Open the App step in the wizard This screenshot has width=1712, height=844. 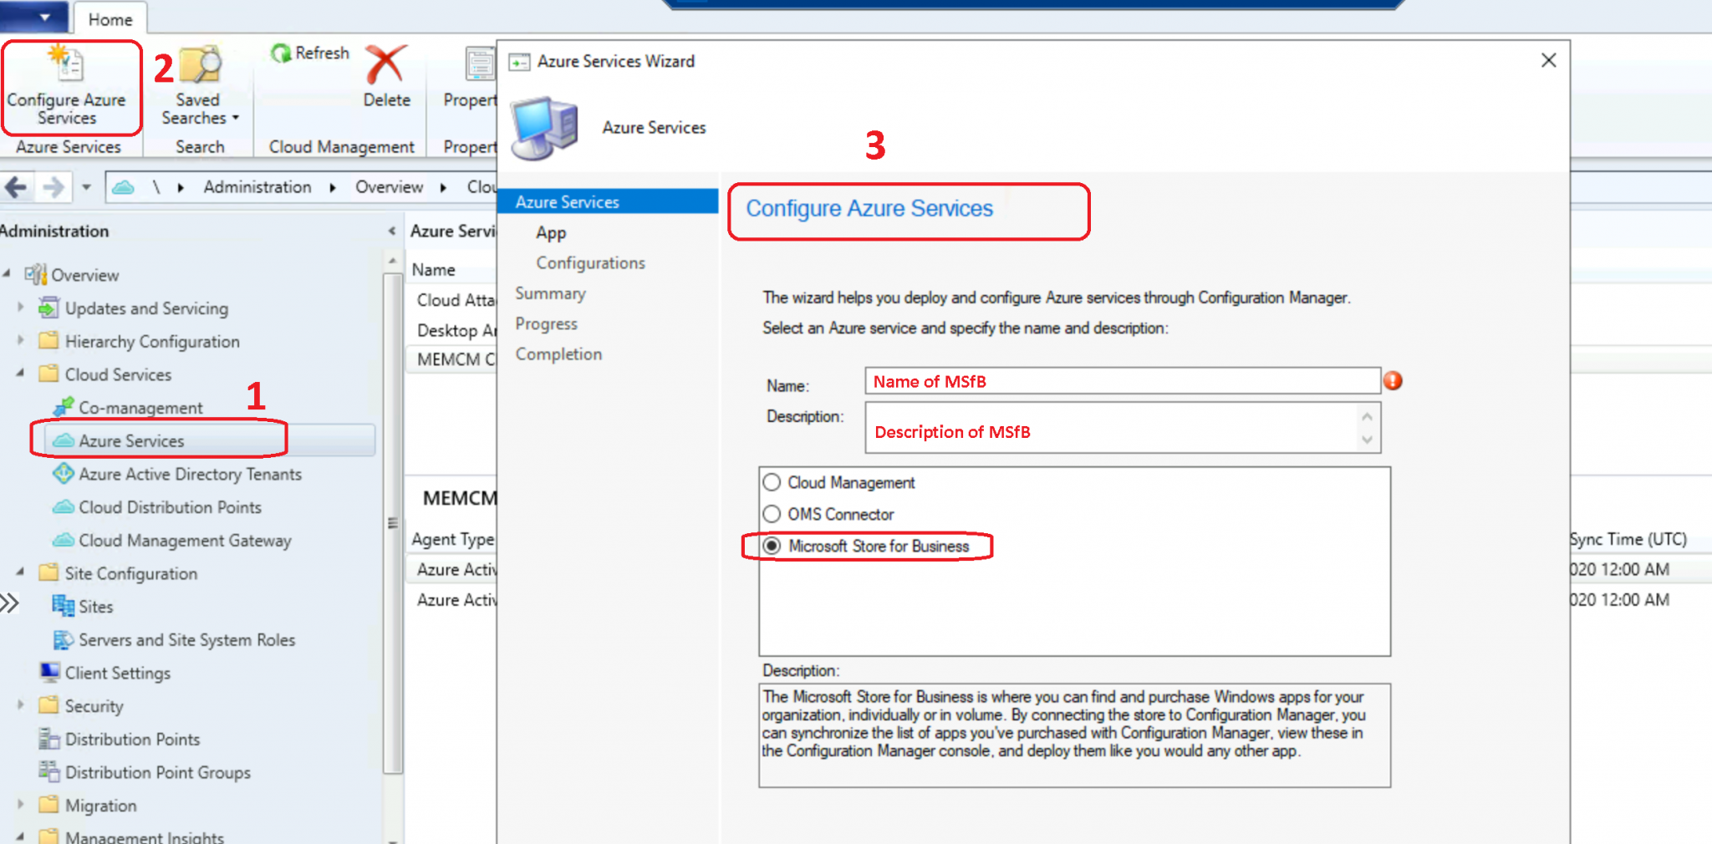[x=550, y=232]
